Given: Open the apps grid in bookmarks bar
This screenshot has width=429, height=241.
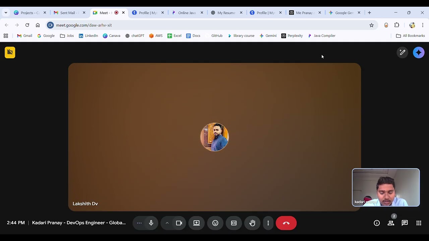Looking at the screenshot, I should 6,36.
